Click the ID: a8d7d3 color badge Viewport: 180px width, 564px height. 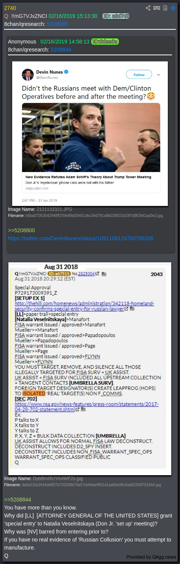(x=116, y=16)
